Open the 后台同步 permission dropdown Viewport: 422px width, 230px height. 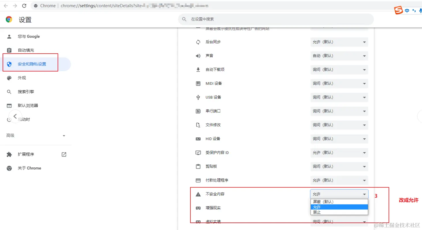pos(339,42)
